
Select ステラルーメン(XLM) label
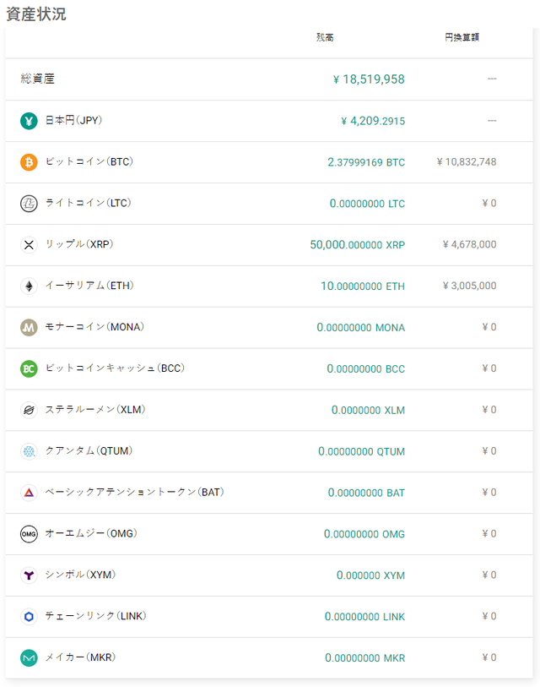pyautogui.click(x=95, y=409)
